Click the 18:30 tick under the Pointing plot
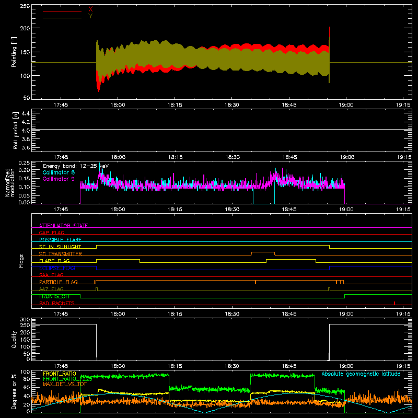 [x=232, y=105]
